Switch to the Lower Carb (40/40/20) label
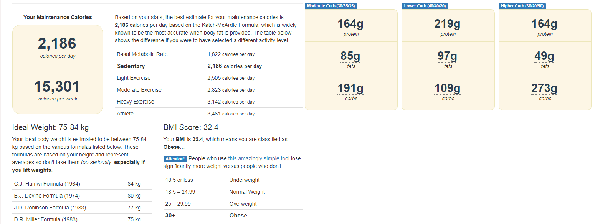 pos(425,6)
